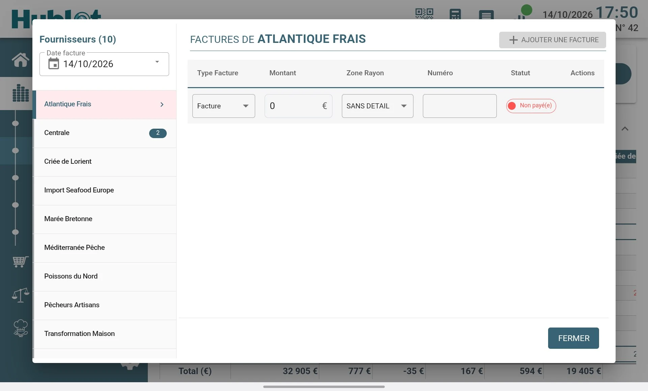Screen dimensions: 648x391
Task: Select supplier Poissons du Nord
Action: pyautogui.click(x=105, y=277)
